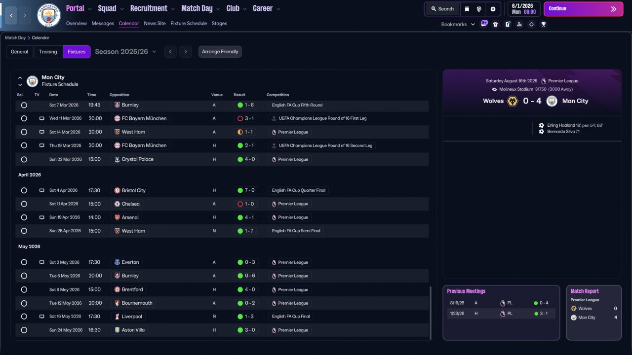Open the Squad dropdown menu
The height and width of the screenshot is (355, 632).
pyautogui.click(x=111, y=8)
